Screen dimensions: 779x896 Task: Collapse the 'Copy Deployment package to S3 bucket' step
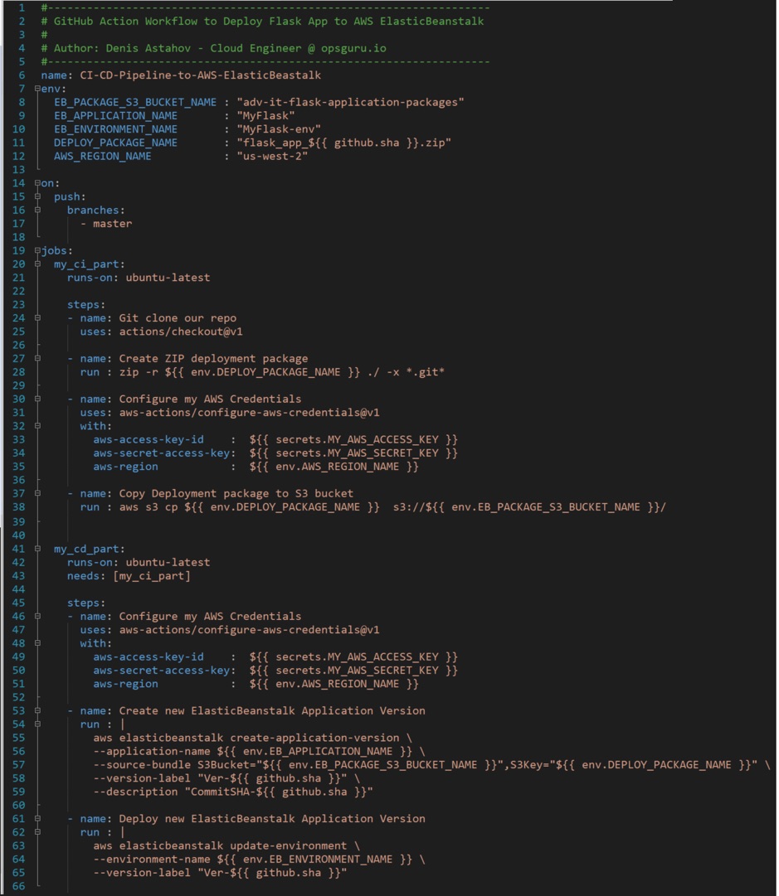(37, 494)
